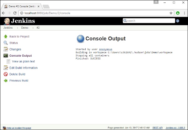Click the site information icon in address bar

pos(22,13)
